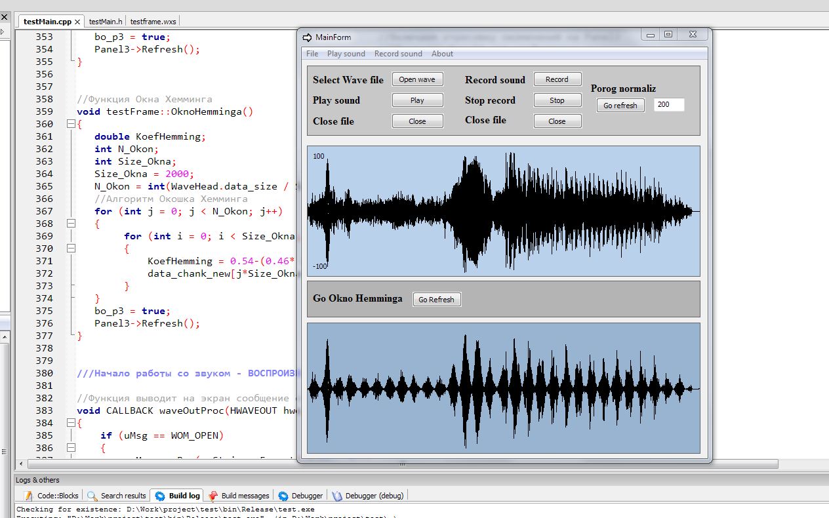Collapse the OknoHemminga function fold at line 360
Image resolution: width=829 pixels, height=518 pixels.
[x=71, y=124]
